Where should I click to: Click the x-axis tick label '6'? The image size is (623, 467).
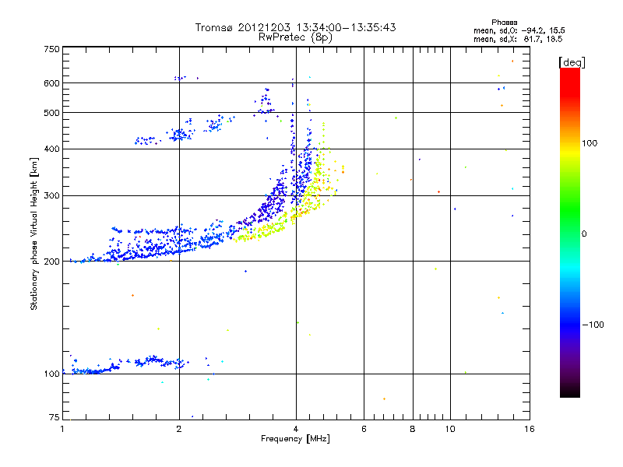click(x=364, y=429)
